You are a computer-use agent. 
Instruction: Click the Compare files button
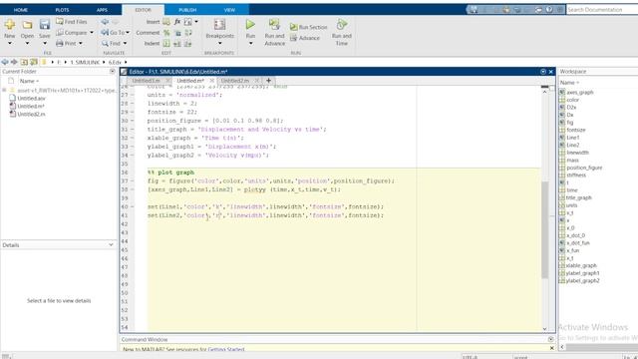coord(72,33)
